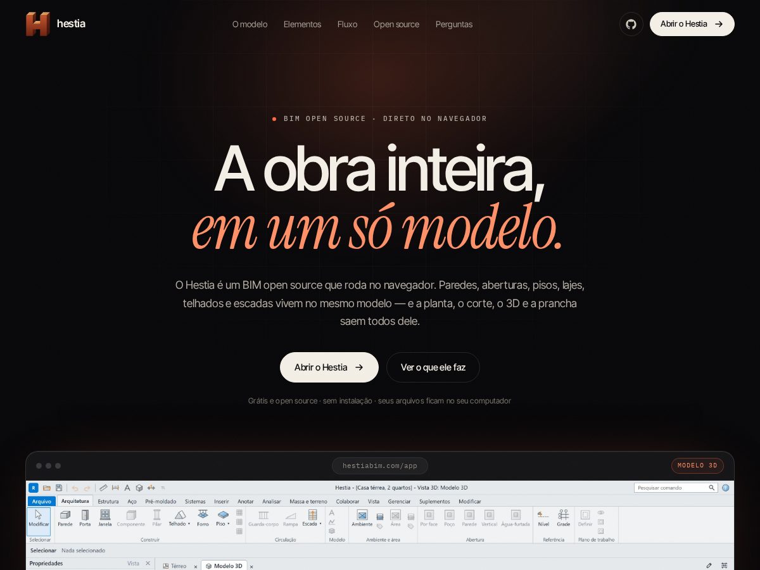Click the undo arrow icon
The width and height of the screenshot is (760, 570).
pos(75,488)
